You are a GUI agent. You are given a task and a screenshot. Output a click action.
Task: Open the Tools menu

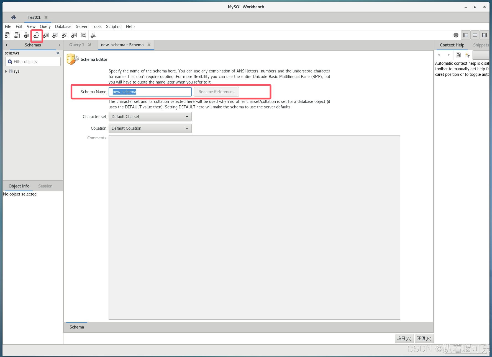[x=97, y=27]
